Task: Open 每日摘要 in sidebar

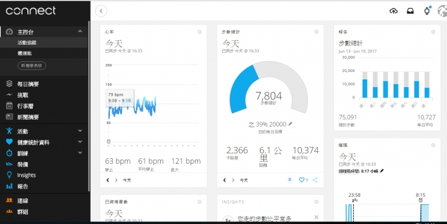Action: click(28, 84)
